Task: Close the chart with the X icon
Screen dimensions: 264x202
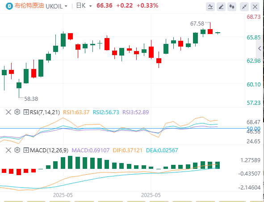Action: point(255,7)
